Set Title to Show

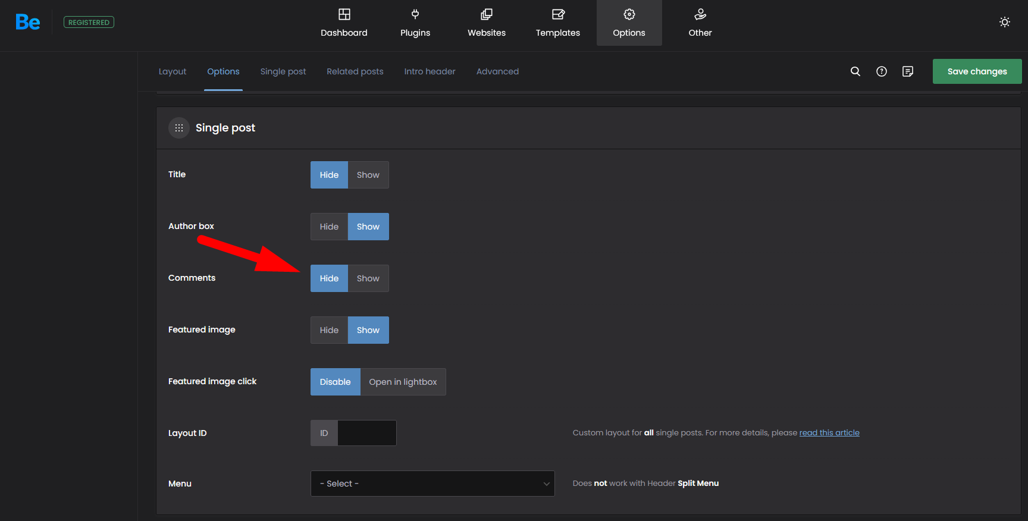[x=368, y=175]
